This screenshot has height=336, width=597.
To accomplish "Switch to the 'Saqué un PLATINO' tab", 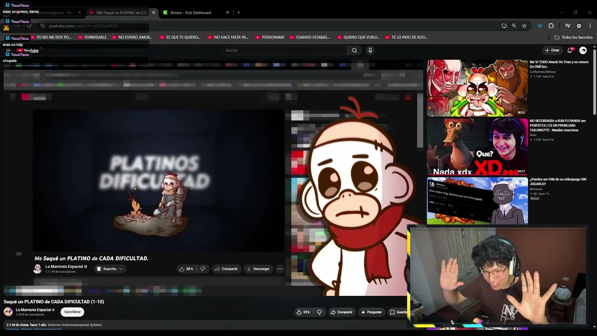I will click(x=121, y=13).
